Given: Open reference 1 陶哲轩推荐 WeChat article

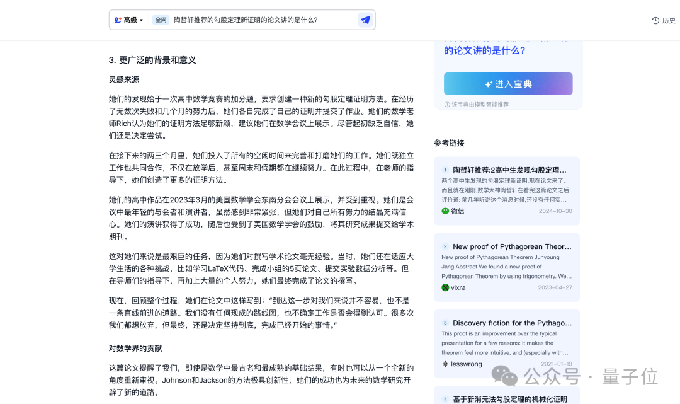Looking at the screenshot, I should click(x=506, y=191).
